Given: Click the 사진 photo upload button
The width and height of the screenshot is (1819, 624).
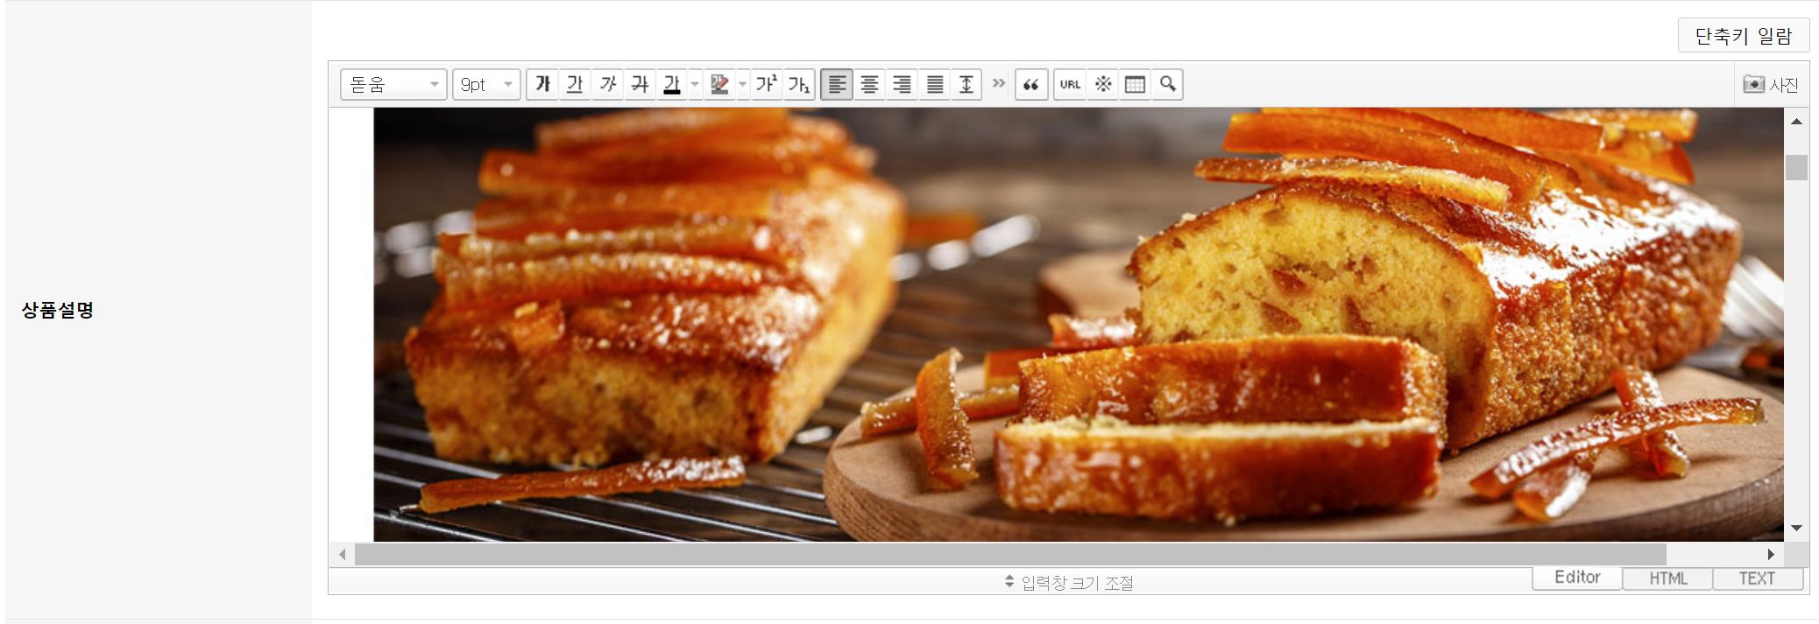Looking at the screenshot, I should point(1771,84).
